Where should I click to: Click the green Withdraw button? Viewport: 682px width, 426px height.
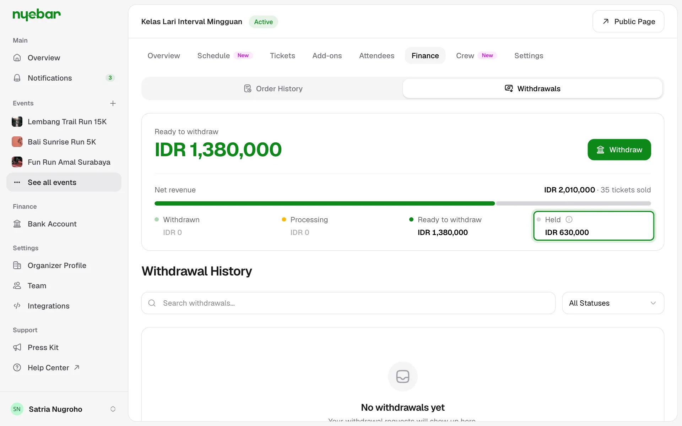click(x=619, y=150)
